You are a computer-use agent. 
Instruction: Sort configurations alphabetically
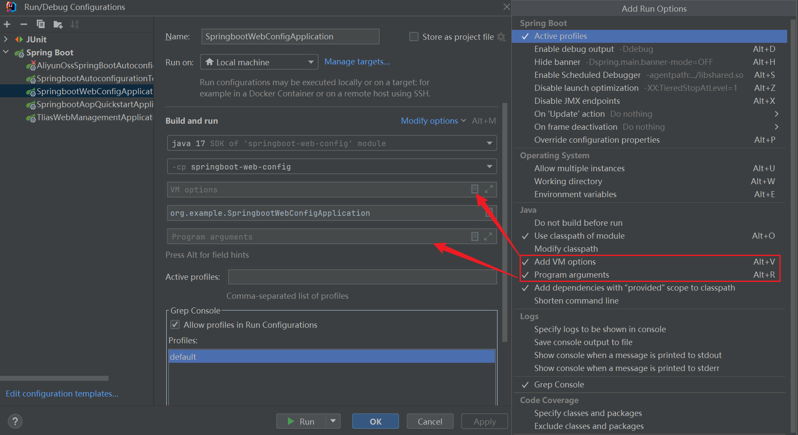pos(75,24)
